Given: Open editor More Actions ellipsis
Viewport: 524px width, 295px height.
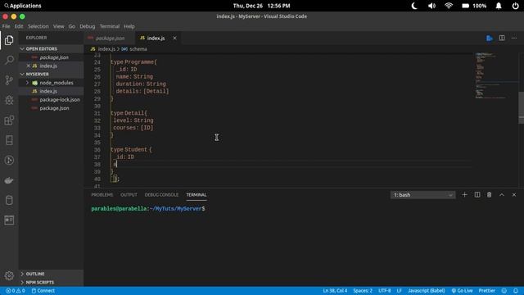Looking at the screenshot, I should pos(514,38).
